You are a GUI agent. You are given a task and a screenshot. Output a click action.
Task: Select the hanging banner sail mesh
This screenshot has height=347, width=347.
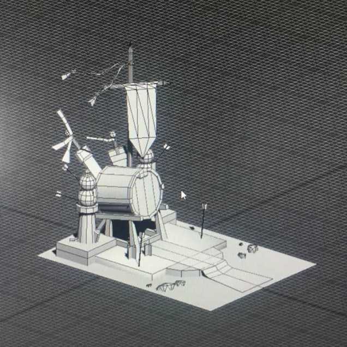(141, 119)
